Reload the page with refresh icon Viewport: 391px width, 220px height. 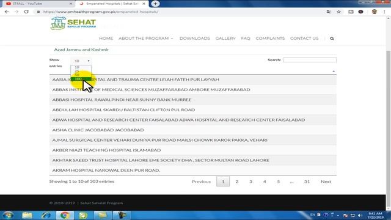click(26, 12)
